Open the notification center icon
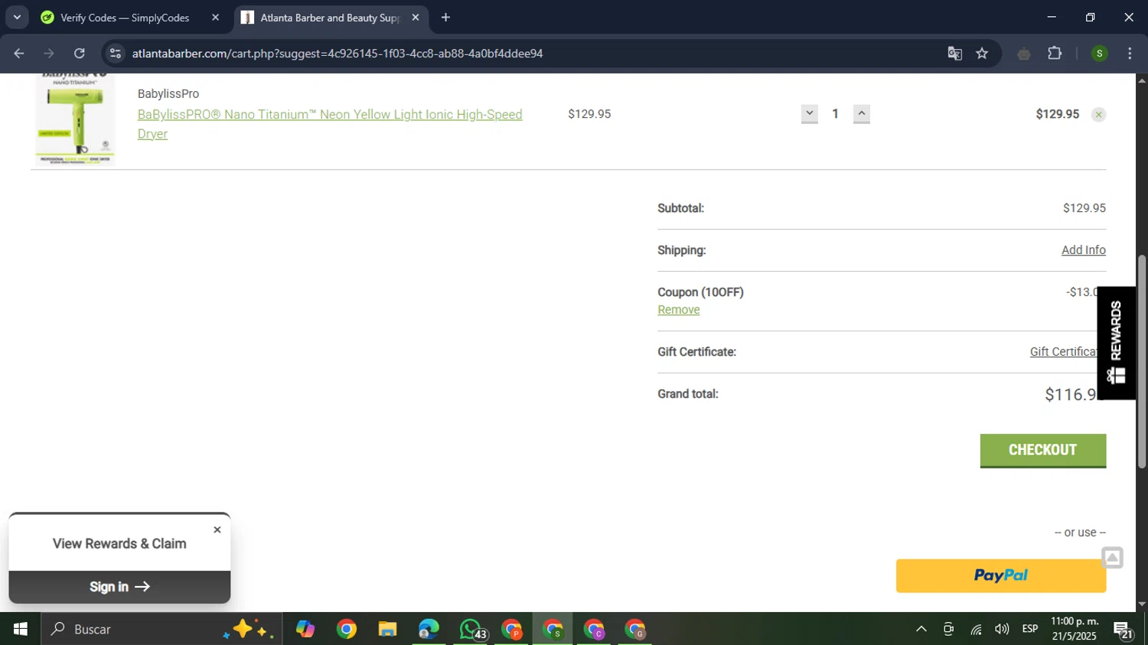 click(x=1124, y=630)
